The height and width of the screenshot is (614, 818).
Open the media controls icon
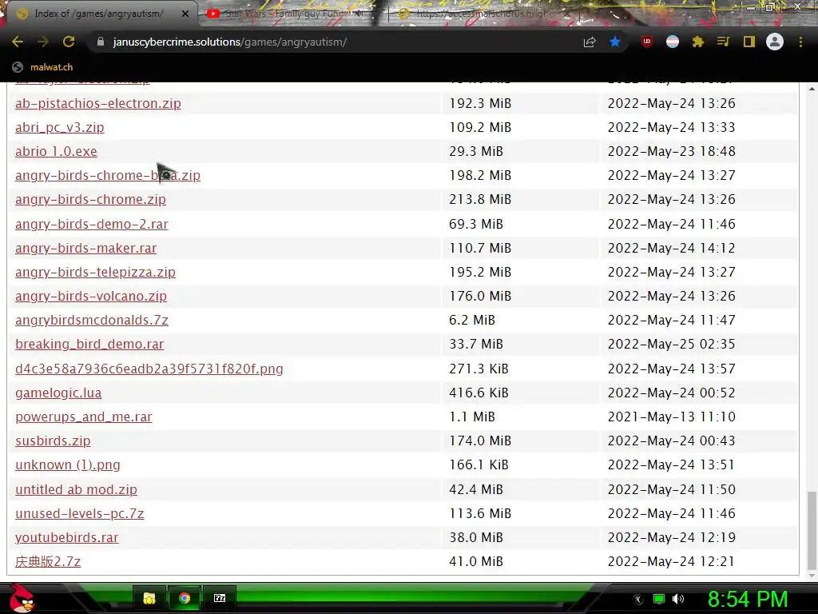pos(723,42)
